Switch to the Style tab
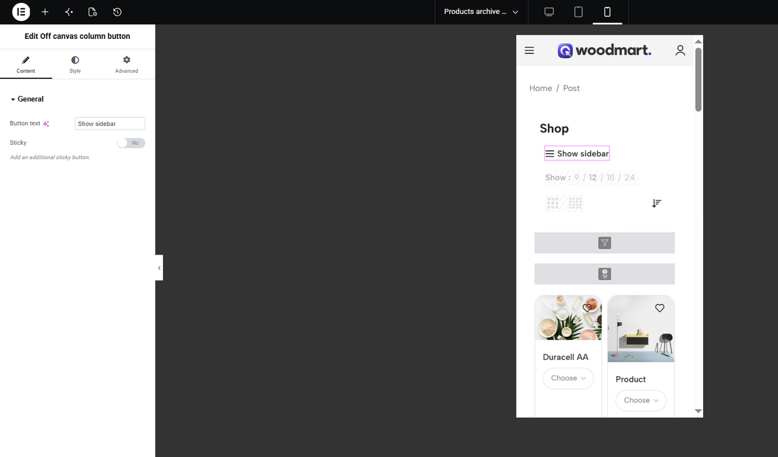778x457 pixels. coord(75,64)
